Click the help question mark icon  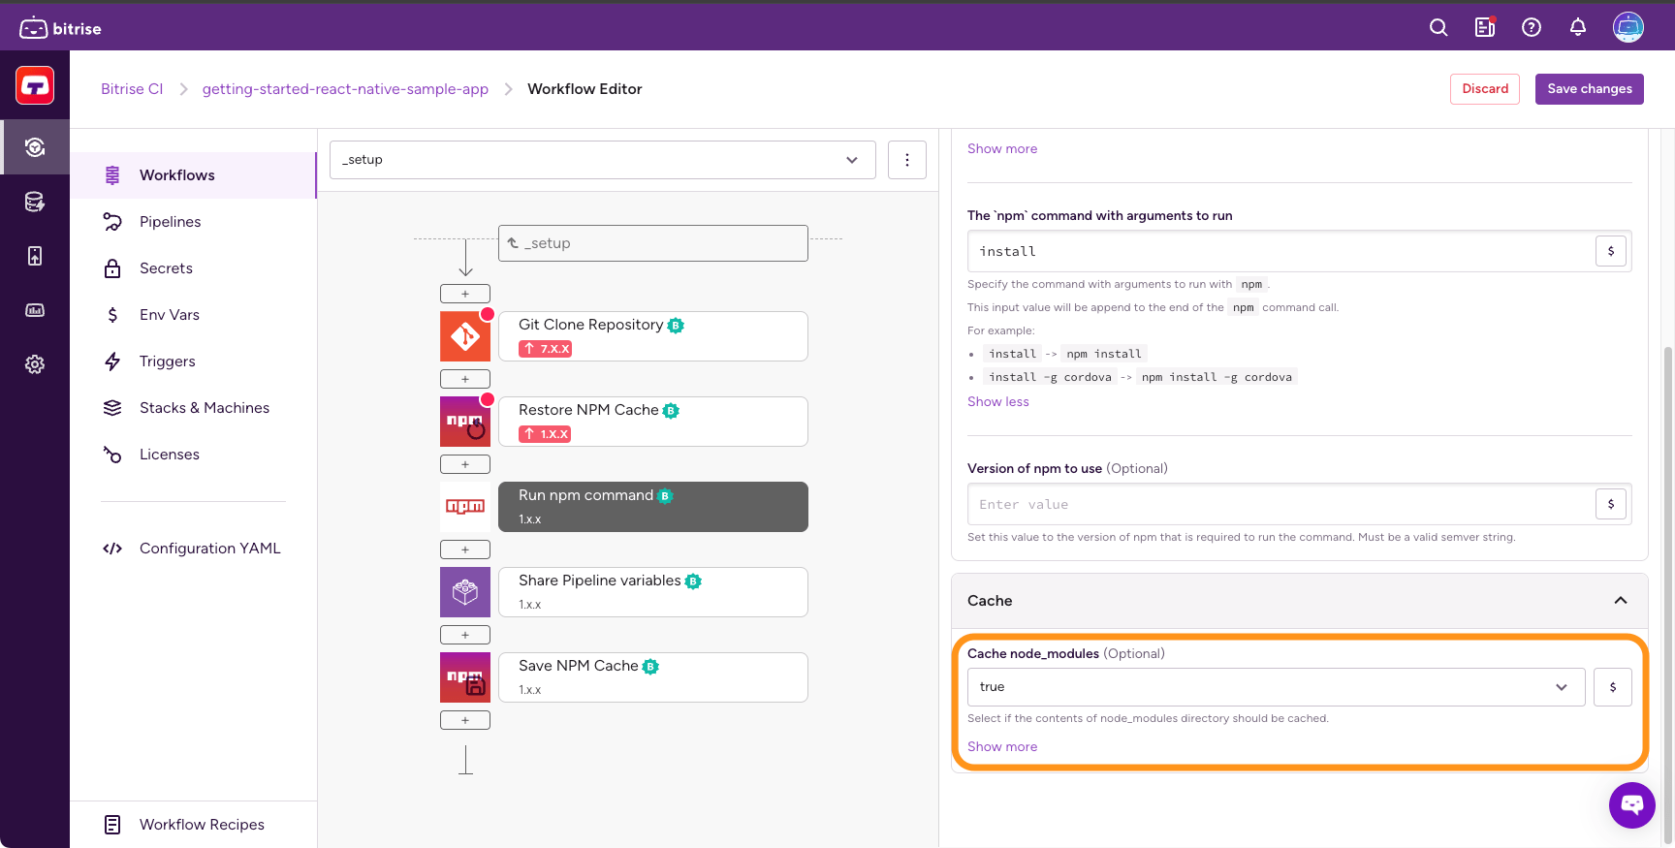click(1532, 27)
